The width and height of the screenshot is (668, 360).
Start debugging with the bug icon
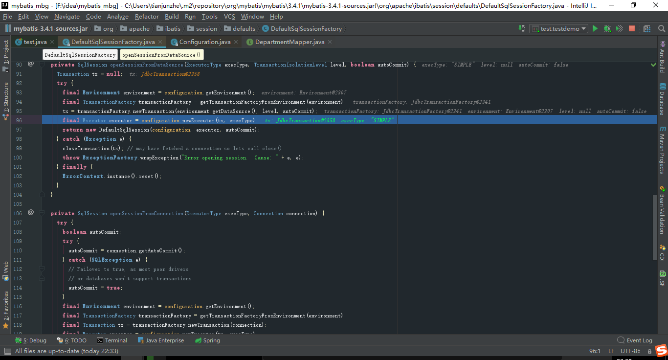tap(607, 28)
